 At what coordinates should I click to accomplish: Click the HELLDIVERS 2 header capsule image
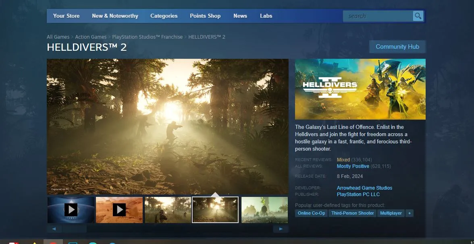pyautogui.click(x=360, y=89)
